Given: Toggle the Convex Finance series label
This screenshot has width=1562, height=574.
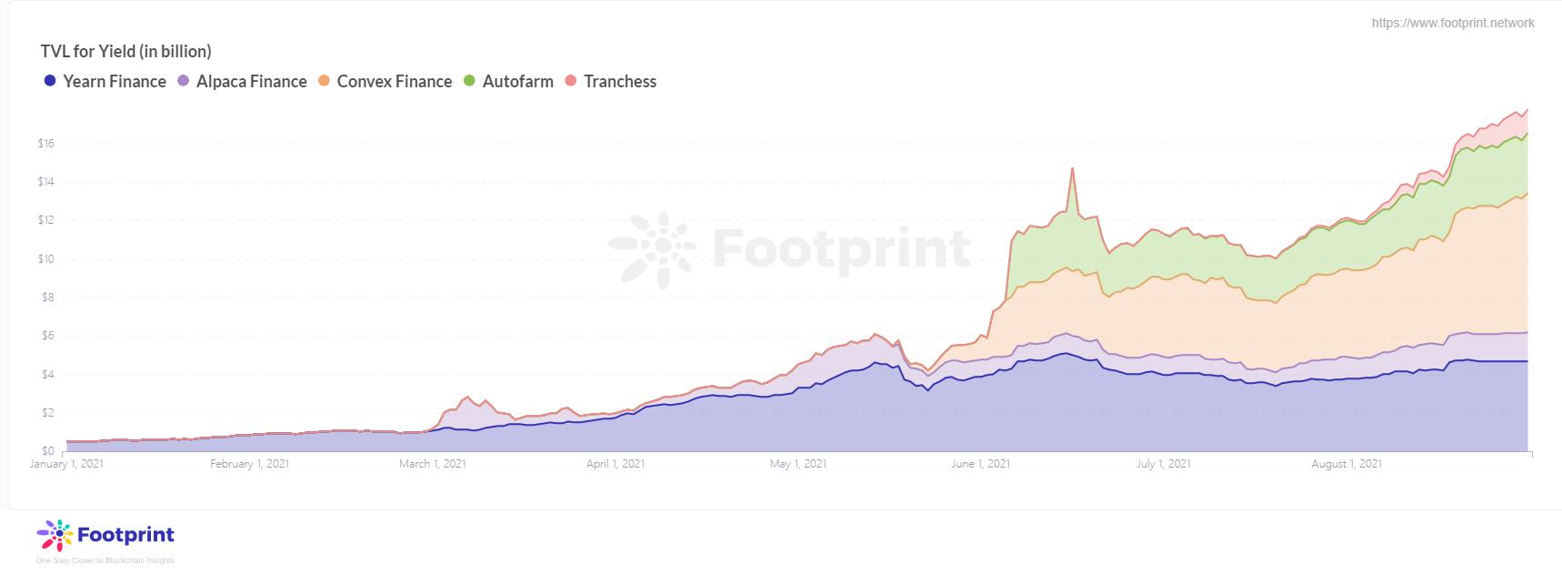Looking at the screenshot, I should click(x=394, y=81).
